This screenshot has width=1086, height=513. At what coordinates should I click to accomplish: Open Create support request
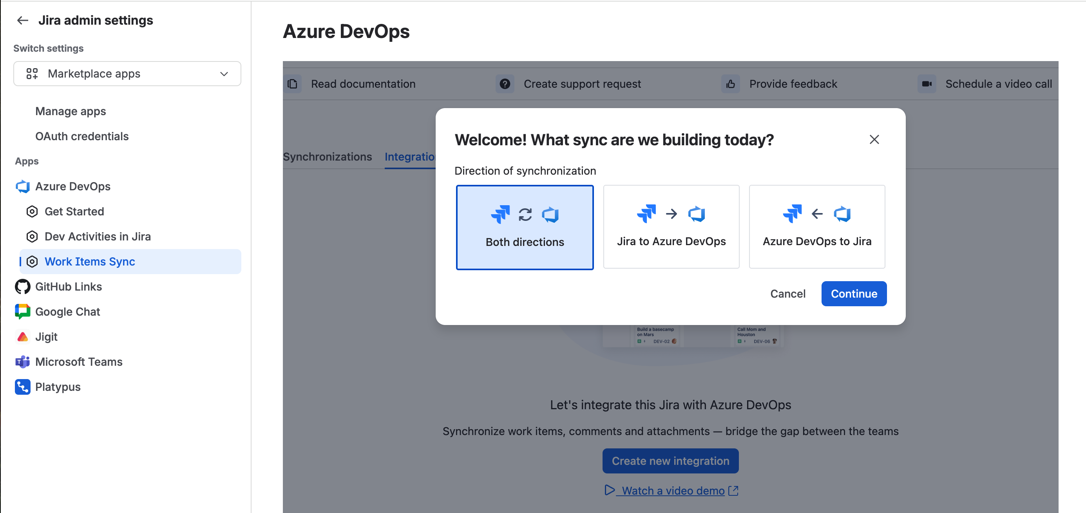pos(582,84)
